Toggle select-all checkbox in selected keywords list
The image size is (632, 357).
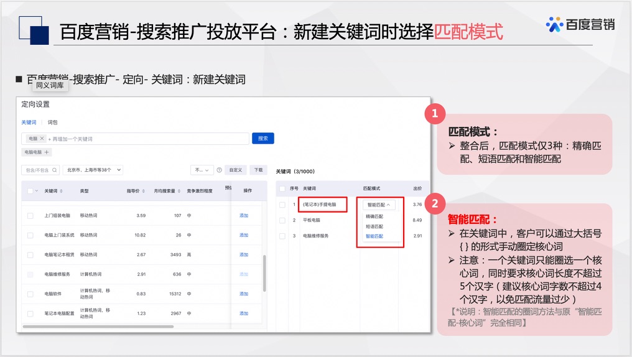[282, 188]
